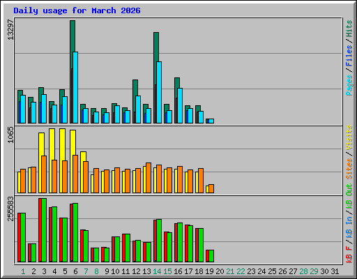Viewport: 357px width, 279px height.
Task: Click the orange Sites bar for day 19
Action: 211,188
